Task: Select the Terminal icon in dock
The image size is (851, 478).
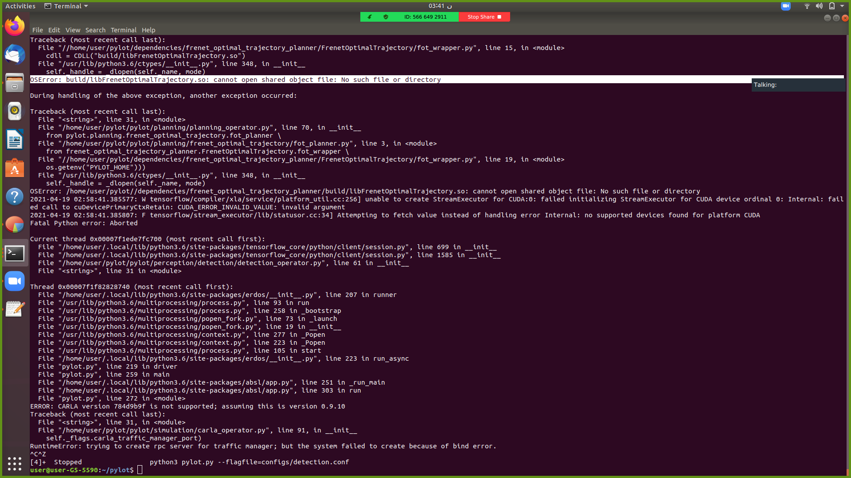Action: click(15, 253)
